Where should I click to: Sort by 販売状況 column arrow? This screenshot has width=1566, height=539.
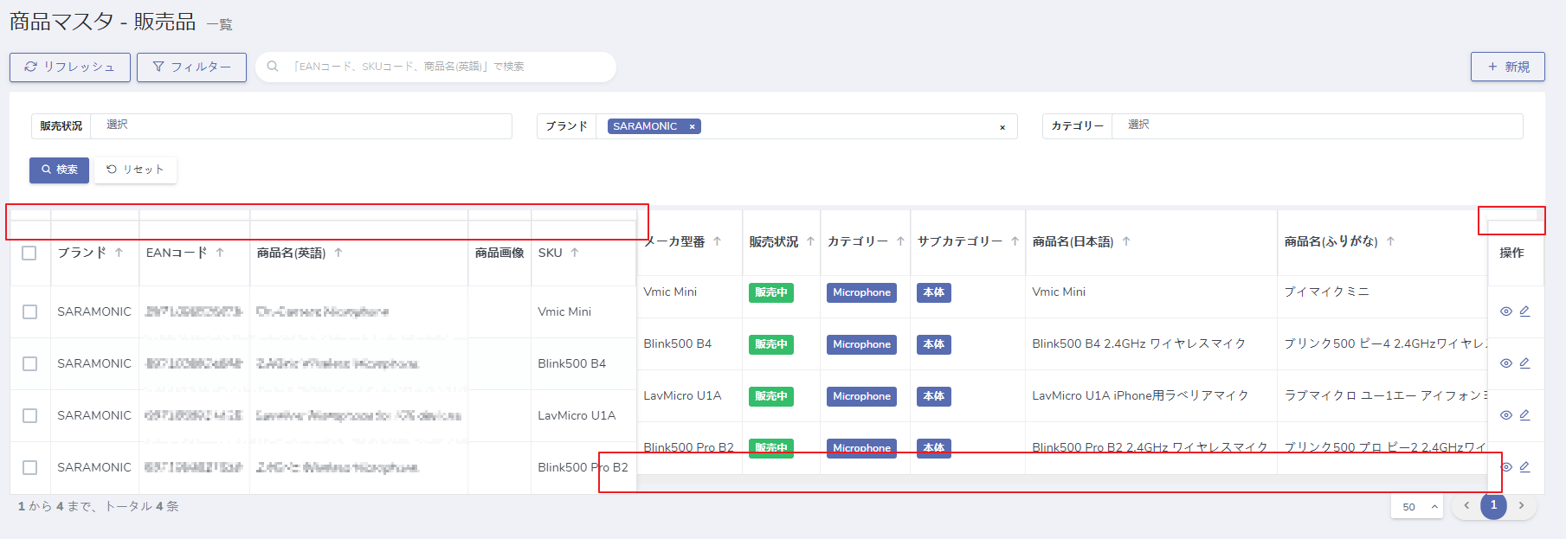810,241
